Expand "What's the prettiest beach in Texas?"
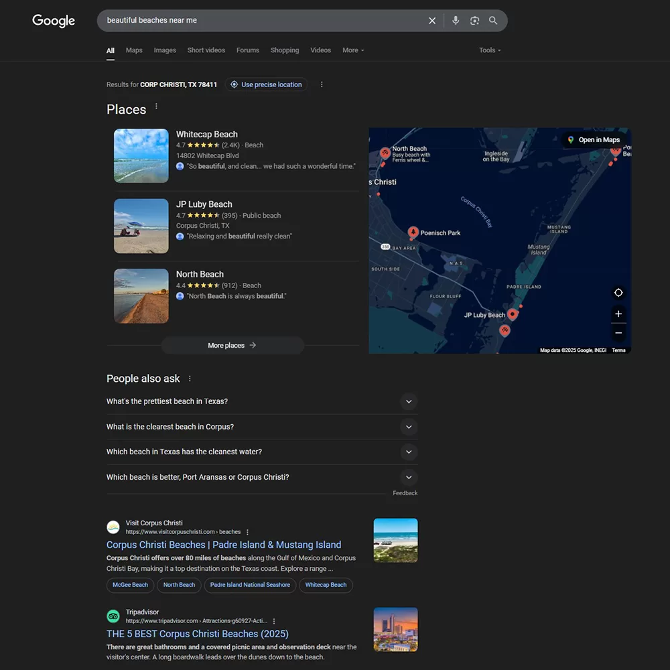 pyautogui.click(x=261, y=401)
